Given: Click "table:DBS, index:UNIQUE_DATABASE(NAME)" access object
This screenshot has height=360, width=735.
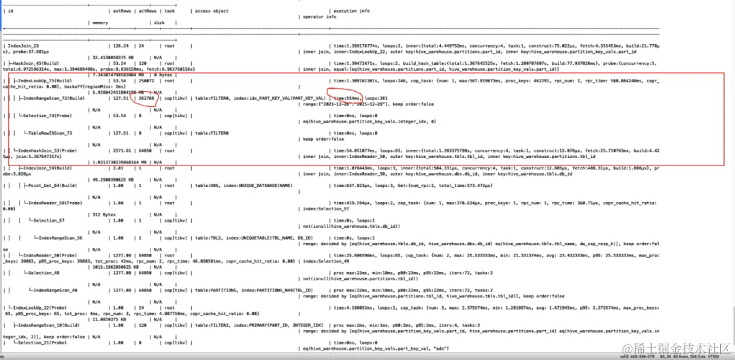Looking at the screenshot, I should click(x=243, y=184).
